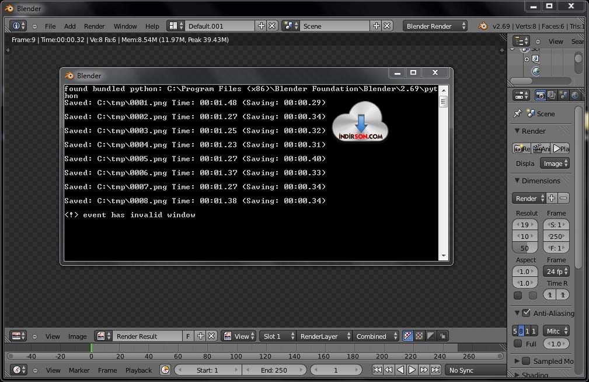Collapse the Info header menus toggle
The height and width of the screenshot is (382, 589).
coord(34,26)
